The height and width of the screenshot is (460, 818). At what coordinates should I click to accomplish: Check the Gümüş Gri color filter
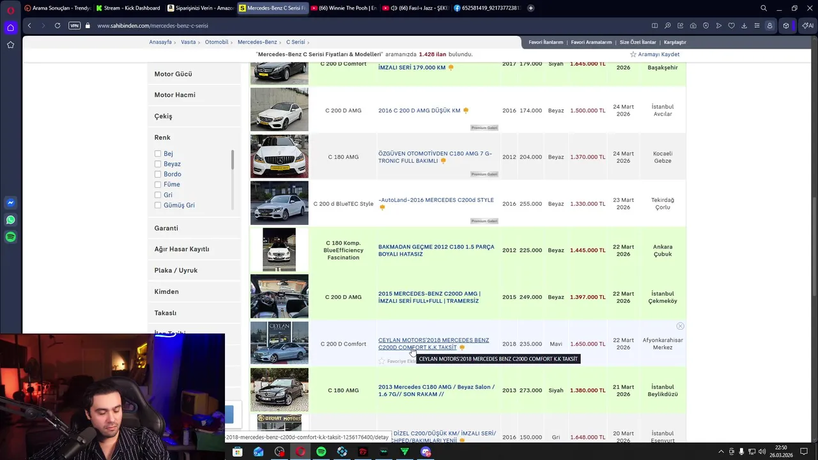[157, 205]
